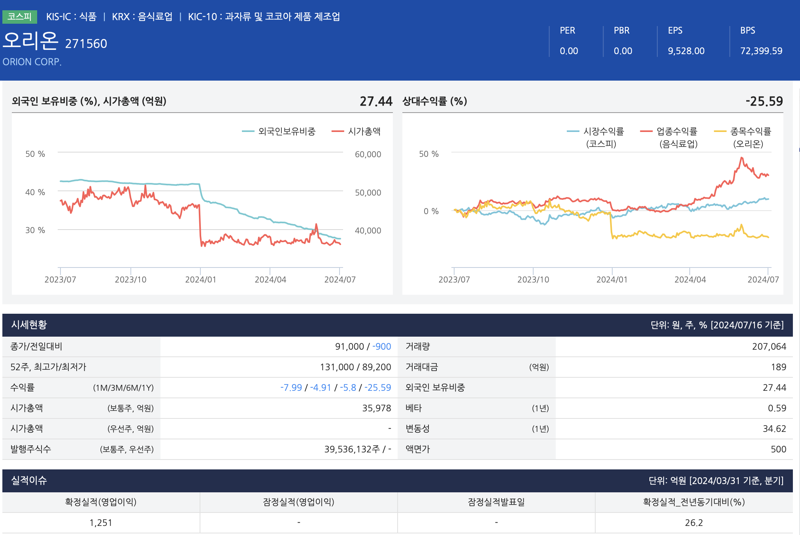The width and height of the screenshot is (800, 535).
Task: Click the green 코스피 market badge
Action: [19, 17]
